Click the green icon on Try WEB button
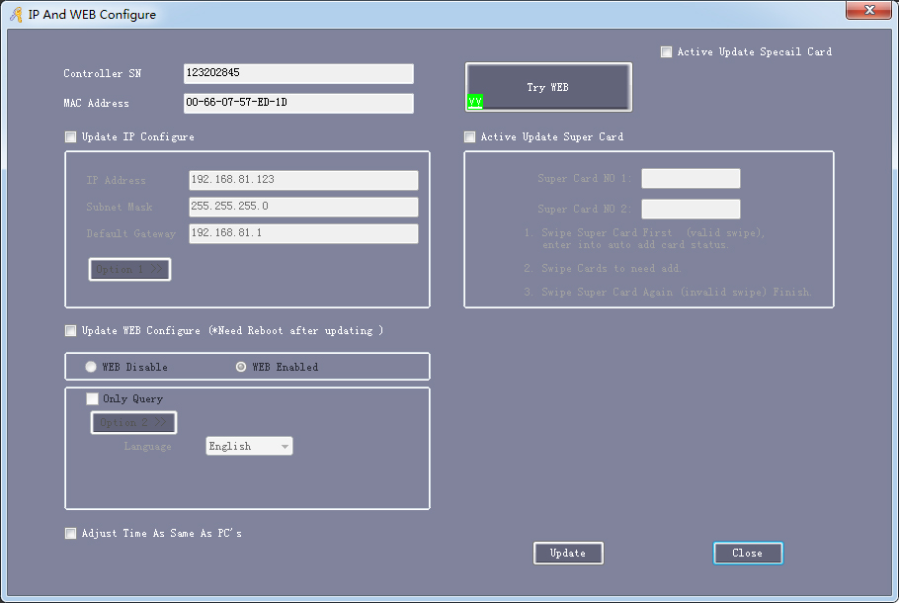 [475, 102]
